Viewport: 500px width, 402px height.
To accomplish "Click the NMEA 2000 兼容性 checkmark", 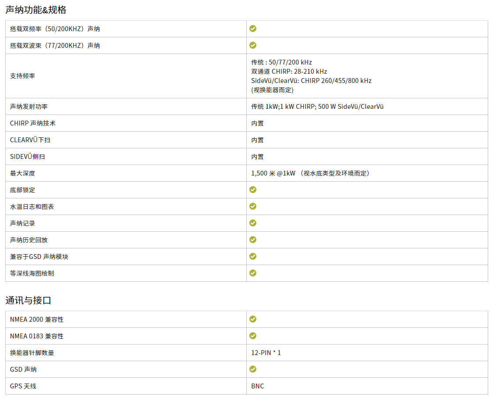I will point(253,319).
